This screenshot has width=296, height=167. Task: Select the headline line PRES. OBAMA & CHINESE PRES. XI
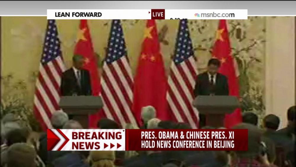coord(188,135)
